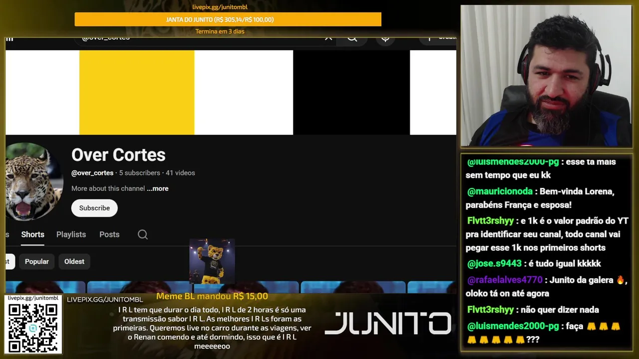Open the Posts tab
The image size is (639, 359).
tap(109, 234)
